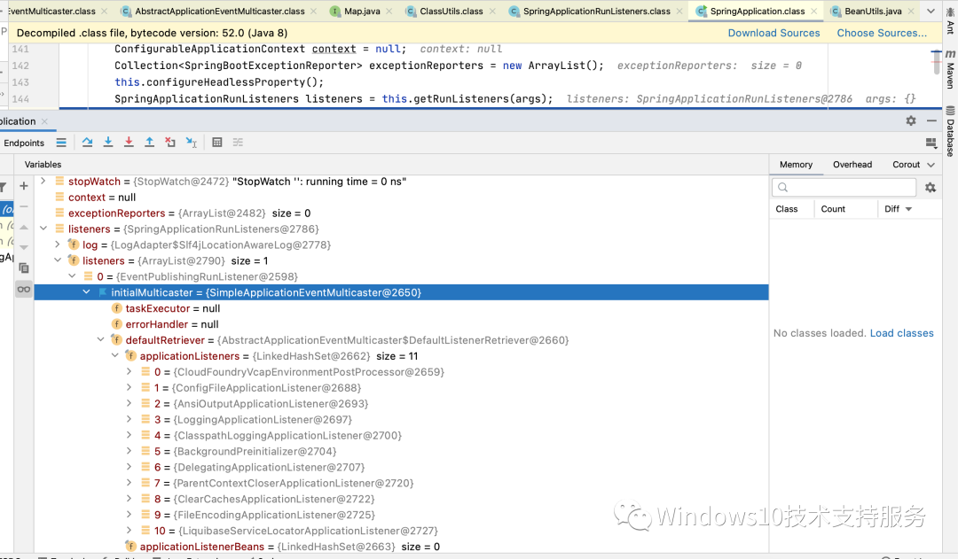Select the taskExecutor = null field

click(x=401, y=308)
